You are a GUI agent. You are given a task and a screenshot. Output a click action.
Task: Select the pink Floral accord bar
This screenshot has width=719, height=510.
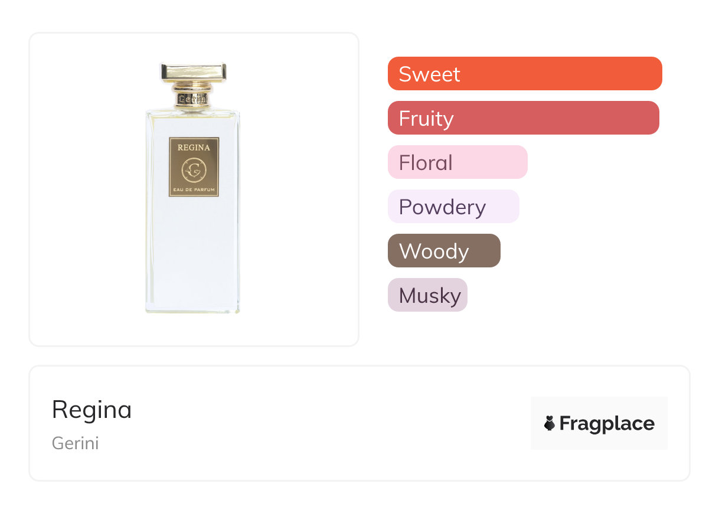tap(457, 162)
